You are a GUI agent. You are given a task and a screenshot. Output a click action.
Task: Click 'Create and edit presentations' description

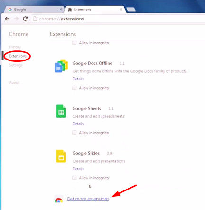coord(99,161)
